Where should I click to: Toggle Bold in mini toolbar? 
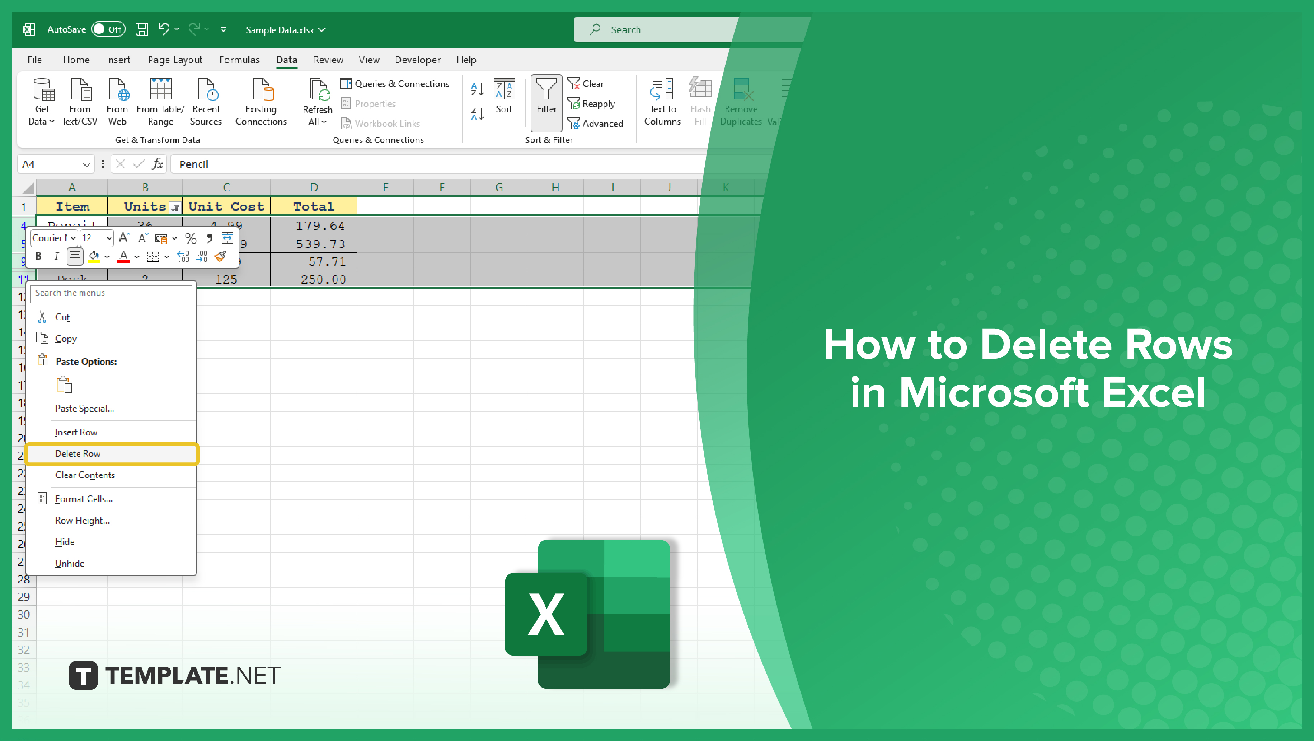38,256
